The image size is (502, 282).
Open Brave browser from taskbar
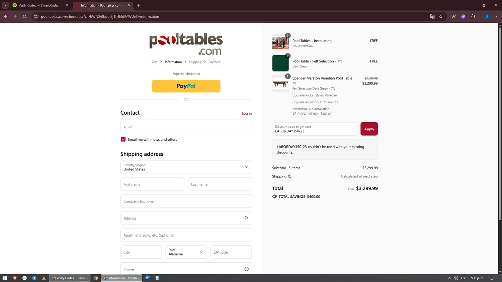coord(15,278)
